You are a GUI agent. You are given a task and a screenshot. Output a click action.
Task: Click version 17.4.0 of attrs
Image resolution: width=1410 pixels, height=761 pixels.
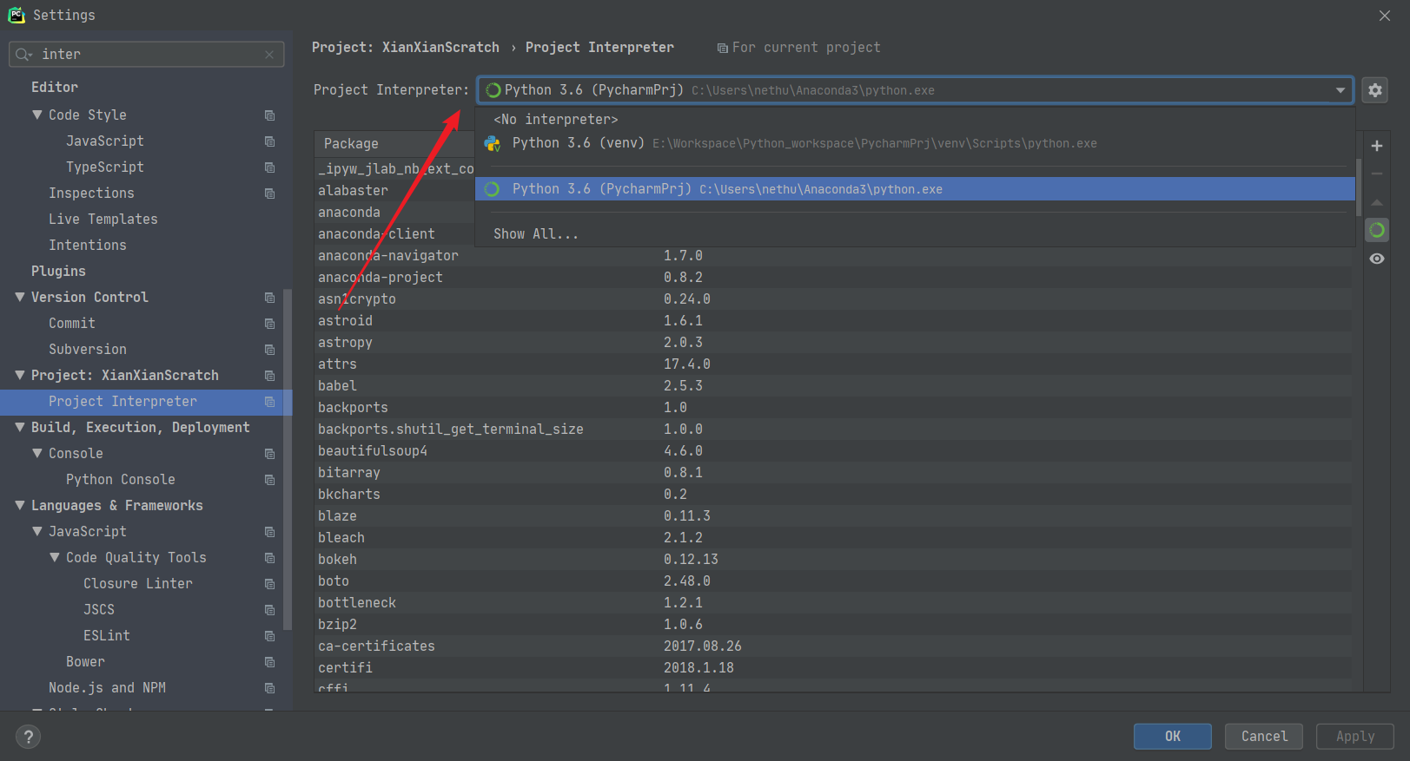pyautogui.click(x=687, y=364)
